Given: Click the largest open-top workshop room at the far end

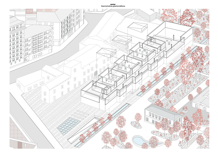Looking at the screenshot, I should (x=171, y=36).
